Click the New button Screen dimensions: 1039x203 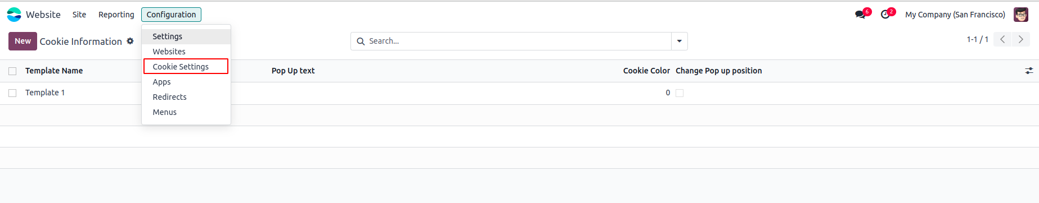[23, 41]
